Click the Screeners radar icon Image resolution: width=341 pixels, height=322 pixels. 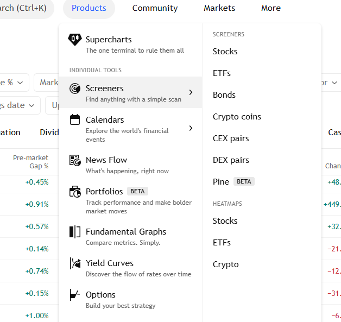point(75,89)
